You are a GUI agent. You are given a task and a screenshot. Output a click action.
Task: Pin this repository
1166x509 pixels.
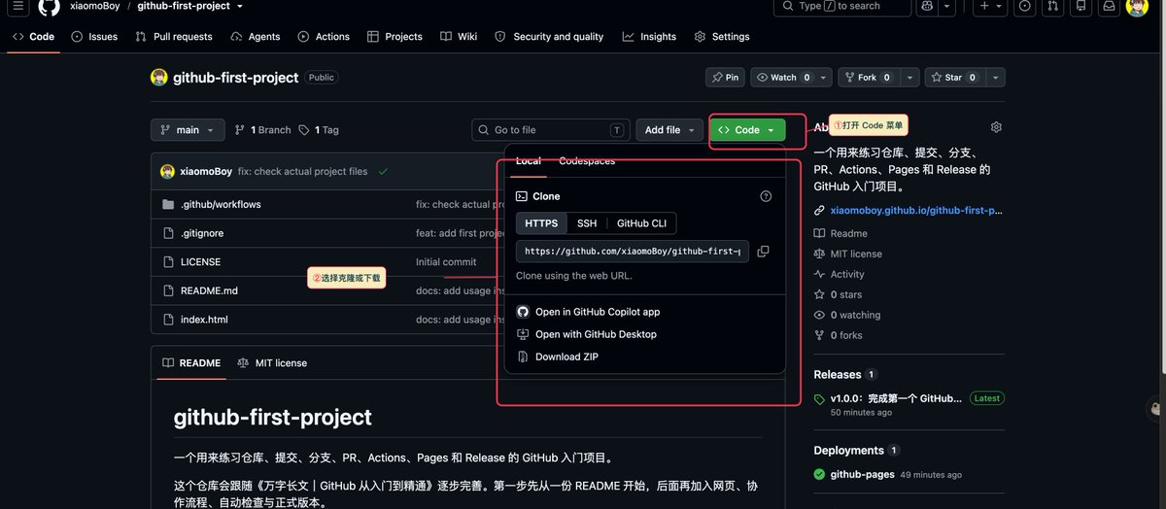pyautogui.click(x=725, y=78)
